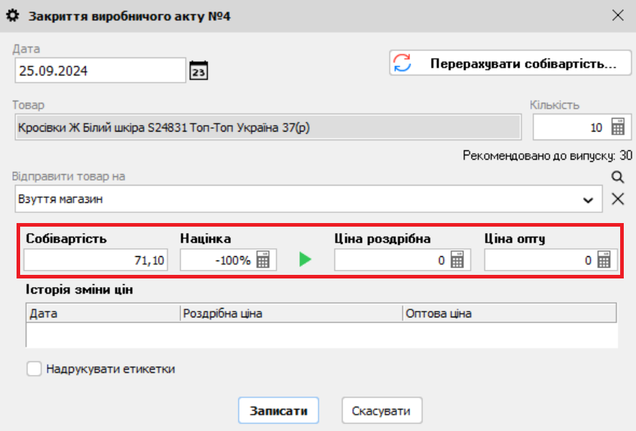The width and height of the screenshot is (636, 431).
Task: Clear warehouse selection with the X icon
Action: (x=617, y=199)
